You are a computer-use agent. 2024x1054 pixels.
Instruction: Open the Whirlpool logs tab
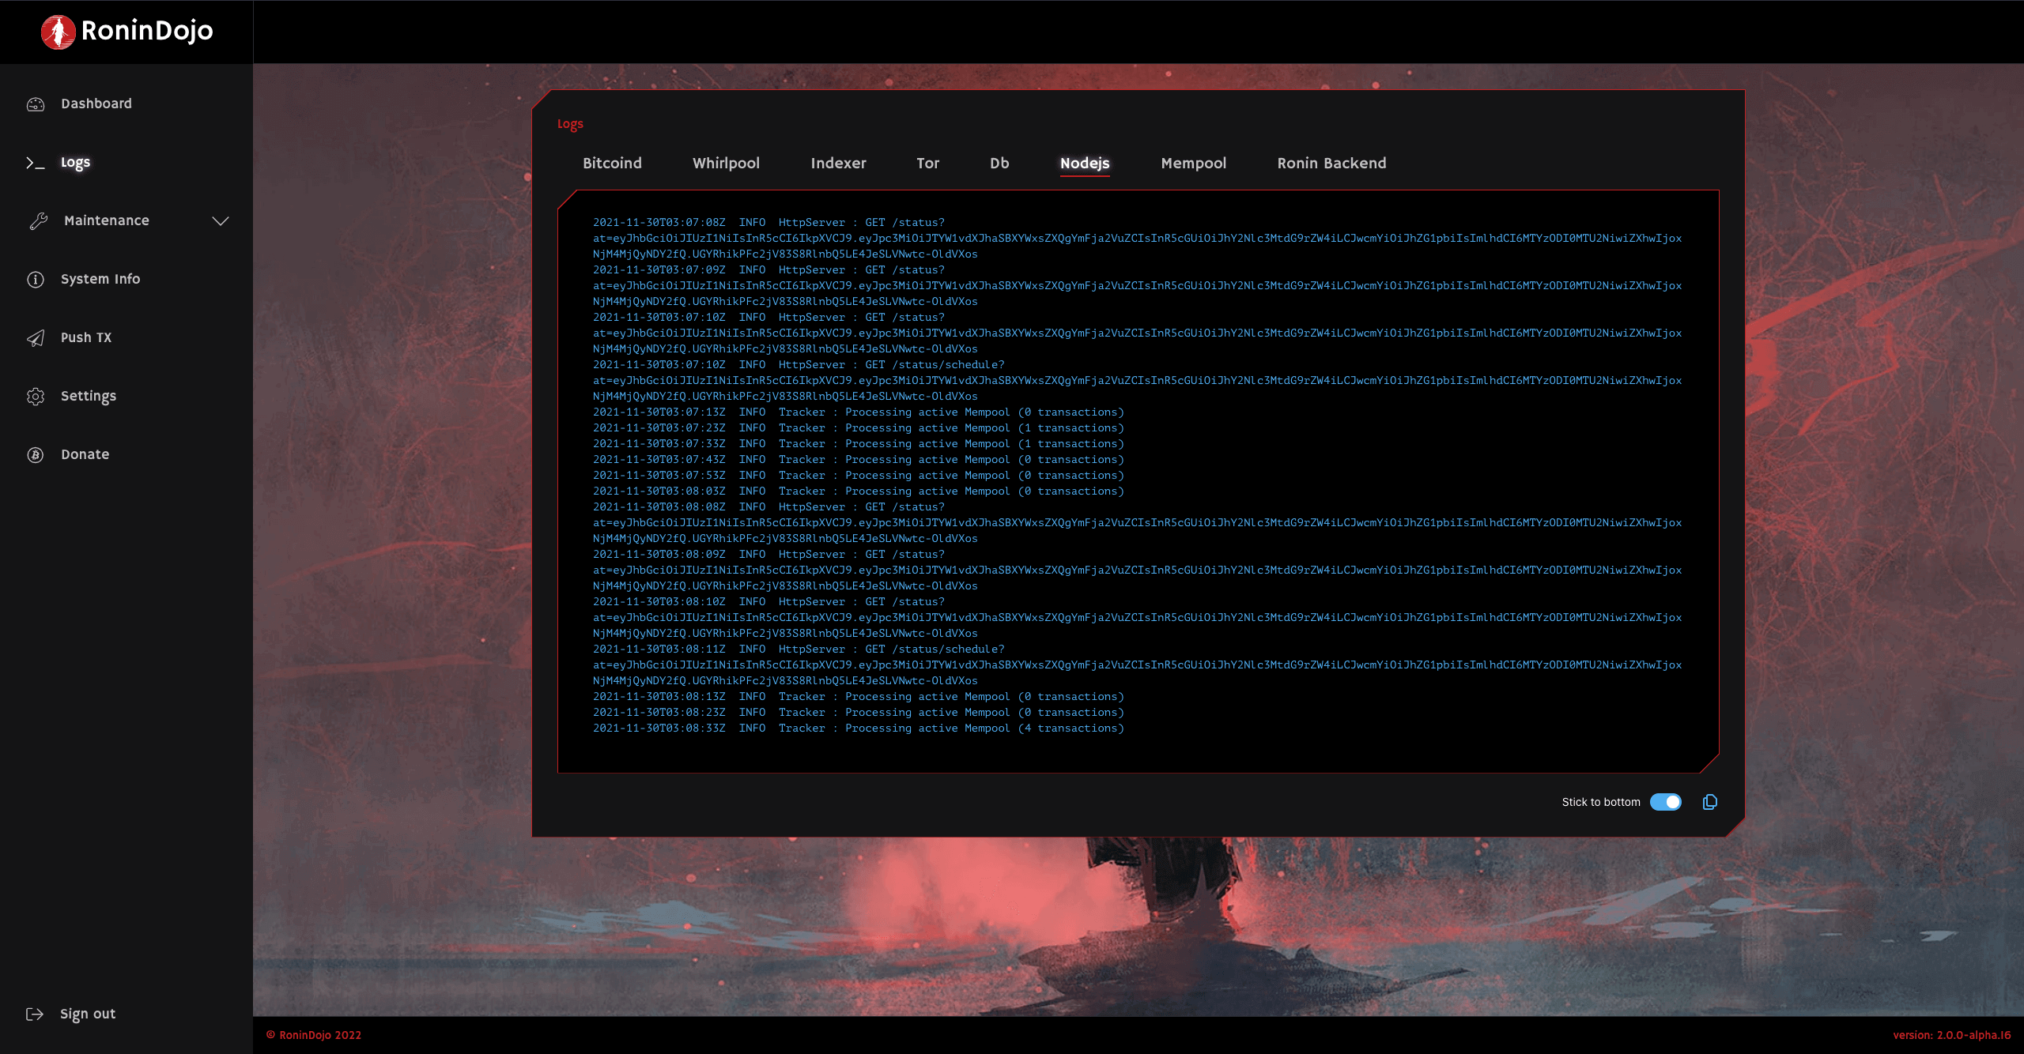click(x=726, y=163)
